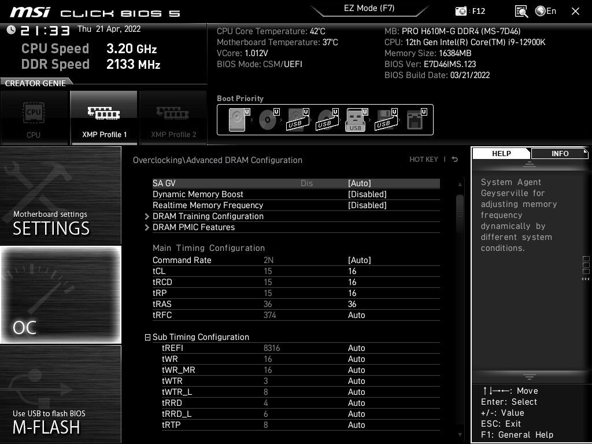Select the USB optical drive boot icon
Screen dimensions: 592x444
327,120
